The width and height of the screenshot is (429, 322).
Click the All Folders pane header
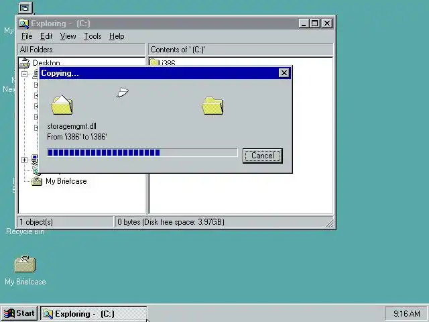[x=82, y=50]
